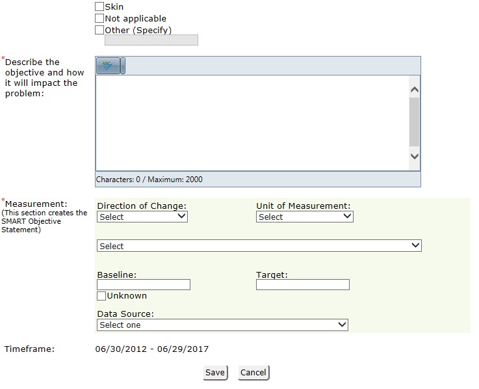
Task: Click the ABC spell check icon
Action: 108,66
